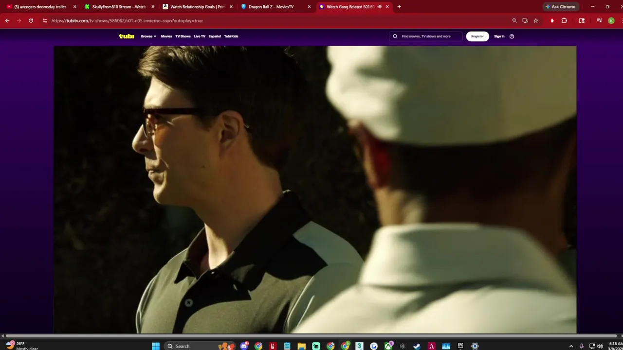The image size is (623, 350).
Task: Open the TV Shows section
Action: click(x=183, y=36)
